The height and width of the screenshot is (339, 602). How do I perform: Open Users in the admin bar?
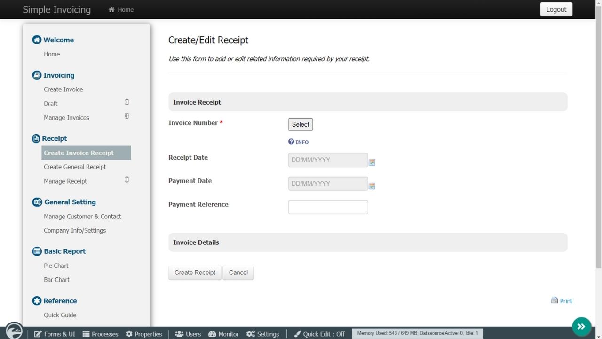[188, 334]
